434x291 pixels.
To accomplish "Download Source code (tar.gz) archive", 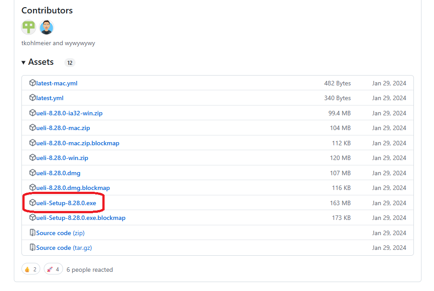I will (x=64, y=248).
